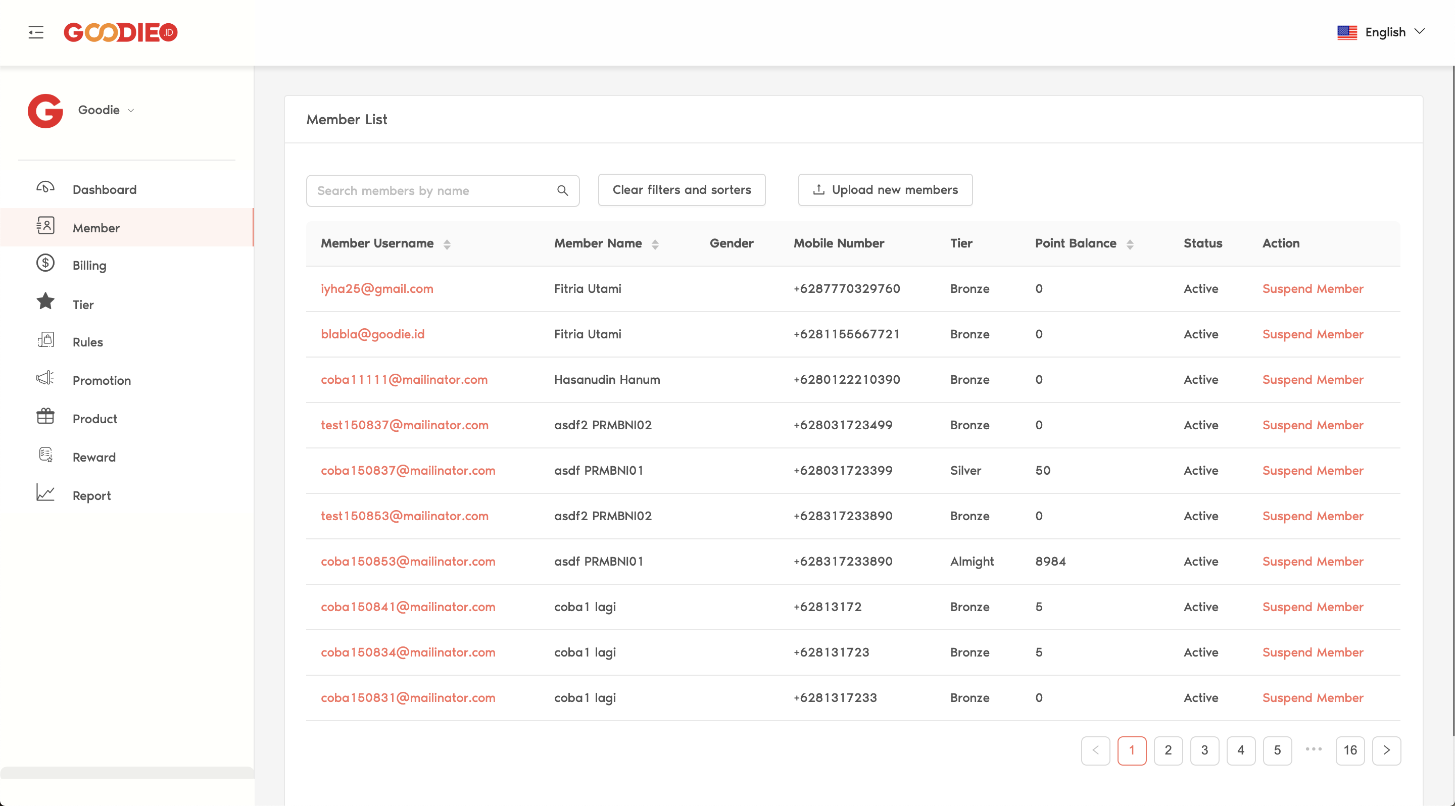Click the Promotion megaphone icon

[x=45, y=378]
